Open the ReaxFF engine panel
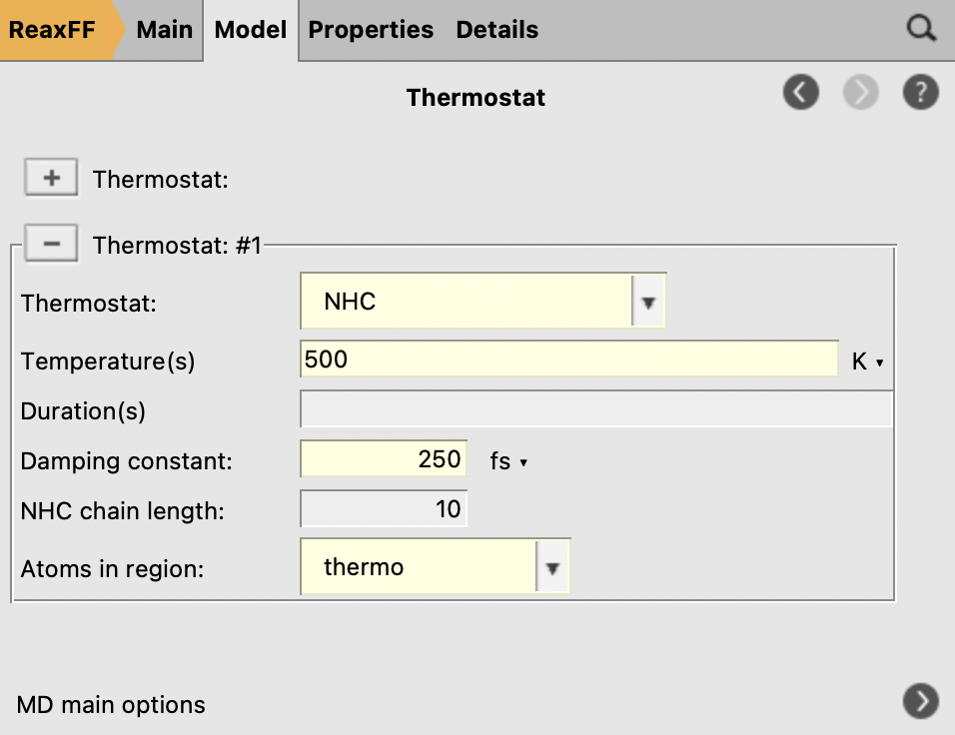 (53, 30)
